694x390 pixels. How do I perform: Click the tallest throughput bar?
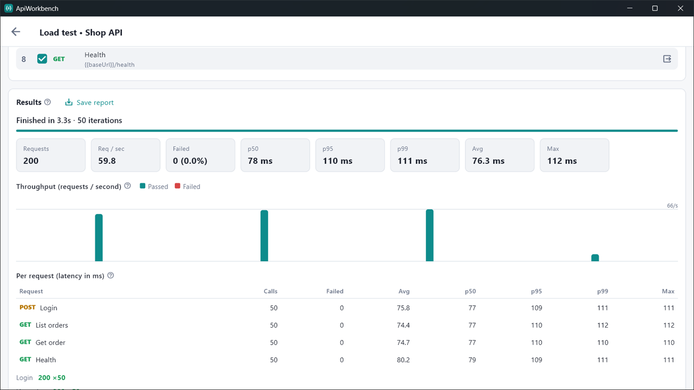click(430, 235)
